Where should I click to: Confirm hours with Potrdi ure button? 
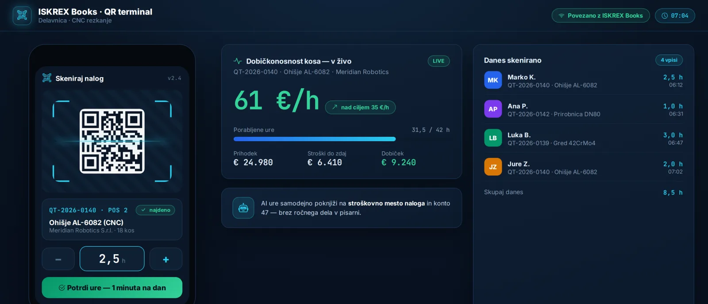(112, 288)
